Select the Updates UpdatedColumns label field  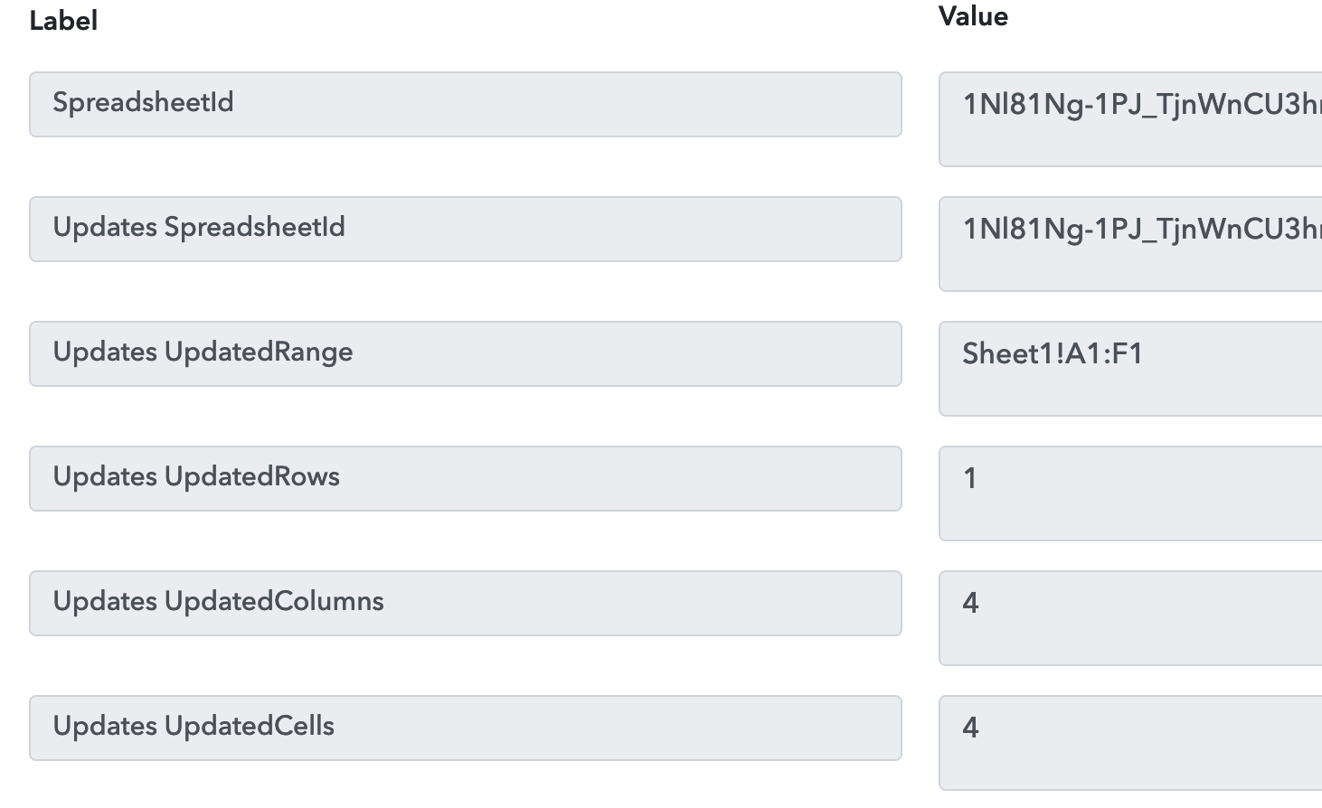click(x=465, y=603)
